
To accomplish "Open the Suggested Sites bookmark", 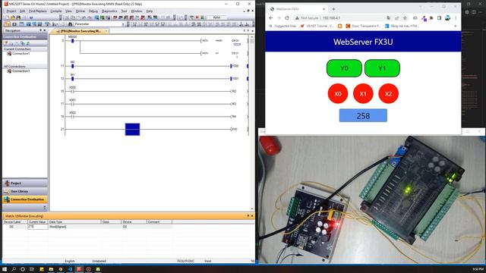I will pyautogui.click(x=282, y=26).
